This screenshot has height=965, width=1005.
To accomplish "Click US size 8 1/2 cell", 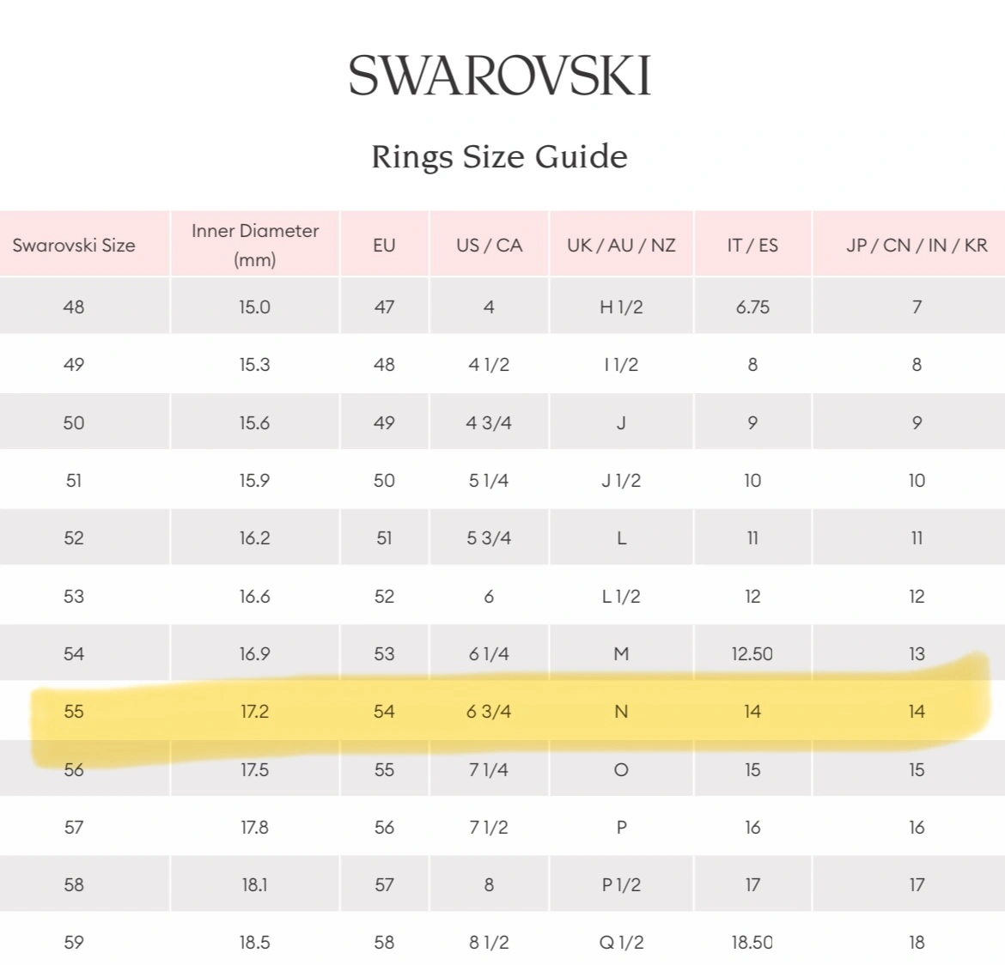I will coord(489,942).
